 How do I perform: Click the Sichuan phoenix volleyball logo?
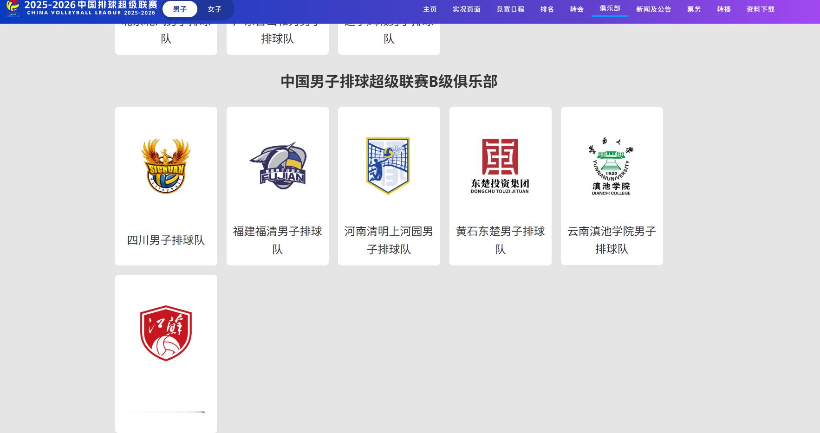click(166, 166)
